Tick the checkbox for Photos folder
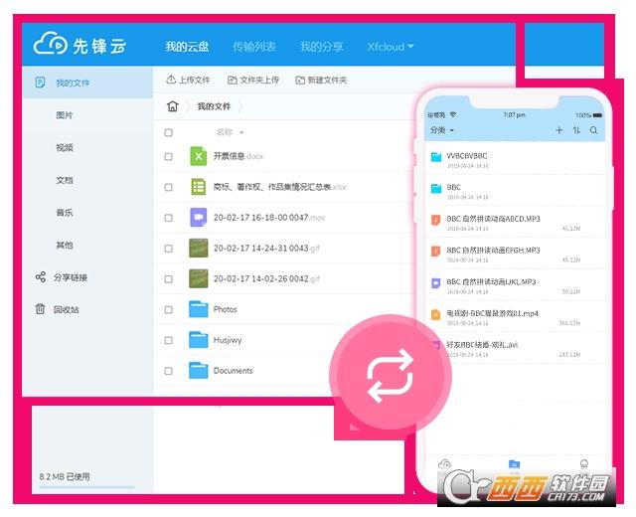 pos(168,309)
